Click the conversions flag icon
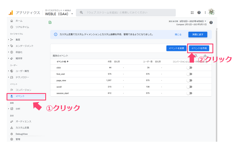The image size is (244, 146). pos(12,90)
